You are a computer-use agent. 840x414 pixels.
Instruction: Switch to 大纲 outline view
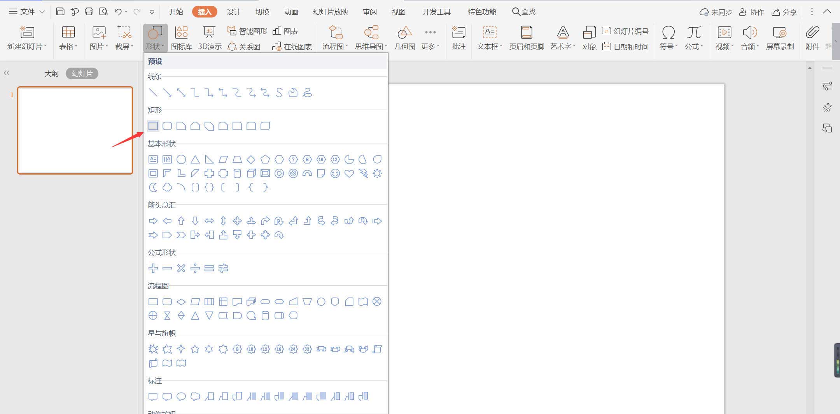pyautogui.click(x=51, y=73)
